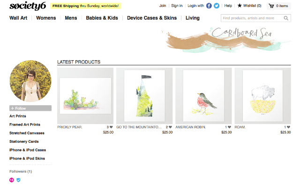Open the Device Cases & Skins menu
300x188 pixels.
point(152,18)
